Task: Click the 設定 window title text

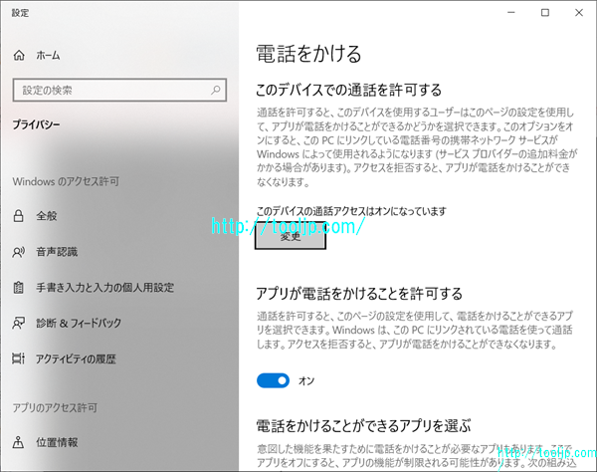Action: (x=20, y=13)
